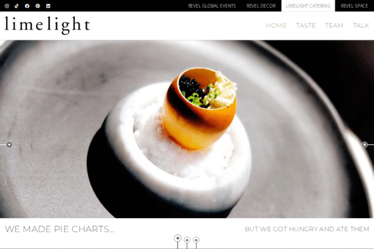Click the limelight logo
The width and height of the screenshot is (374, 249).
point(47,25)
